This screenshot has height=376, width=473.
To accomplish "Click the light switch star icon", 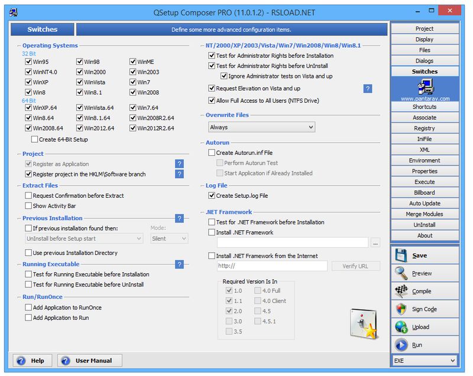I will point(364,324).
